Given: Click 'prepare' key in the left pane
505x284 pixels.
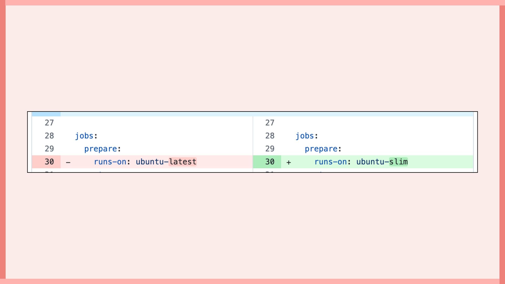Looking at the screenshot, I should 100,149.
